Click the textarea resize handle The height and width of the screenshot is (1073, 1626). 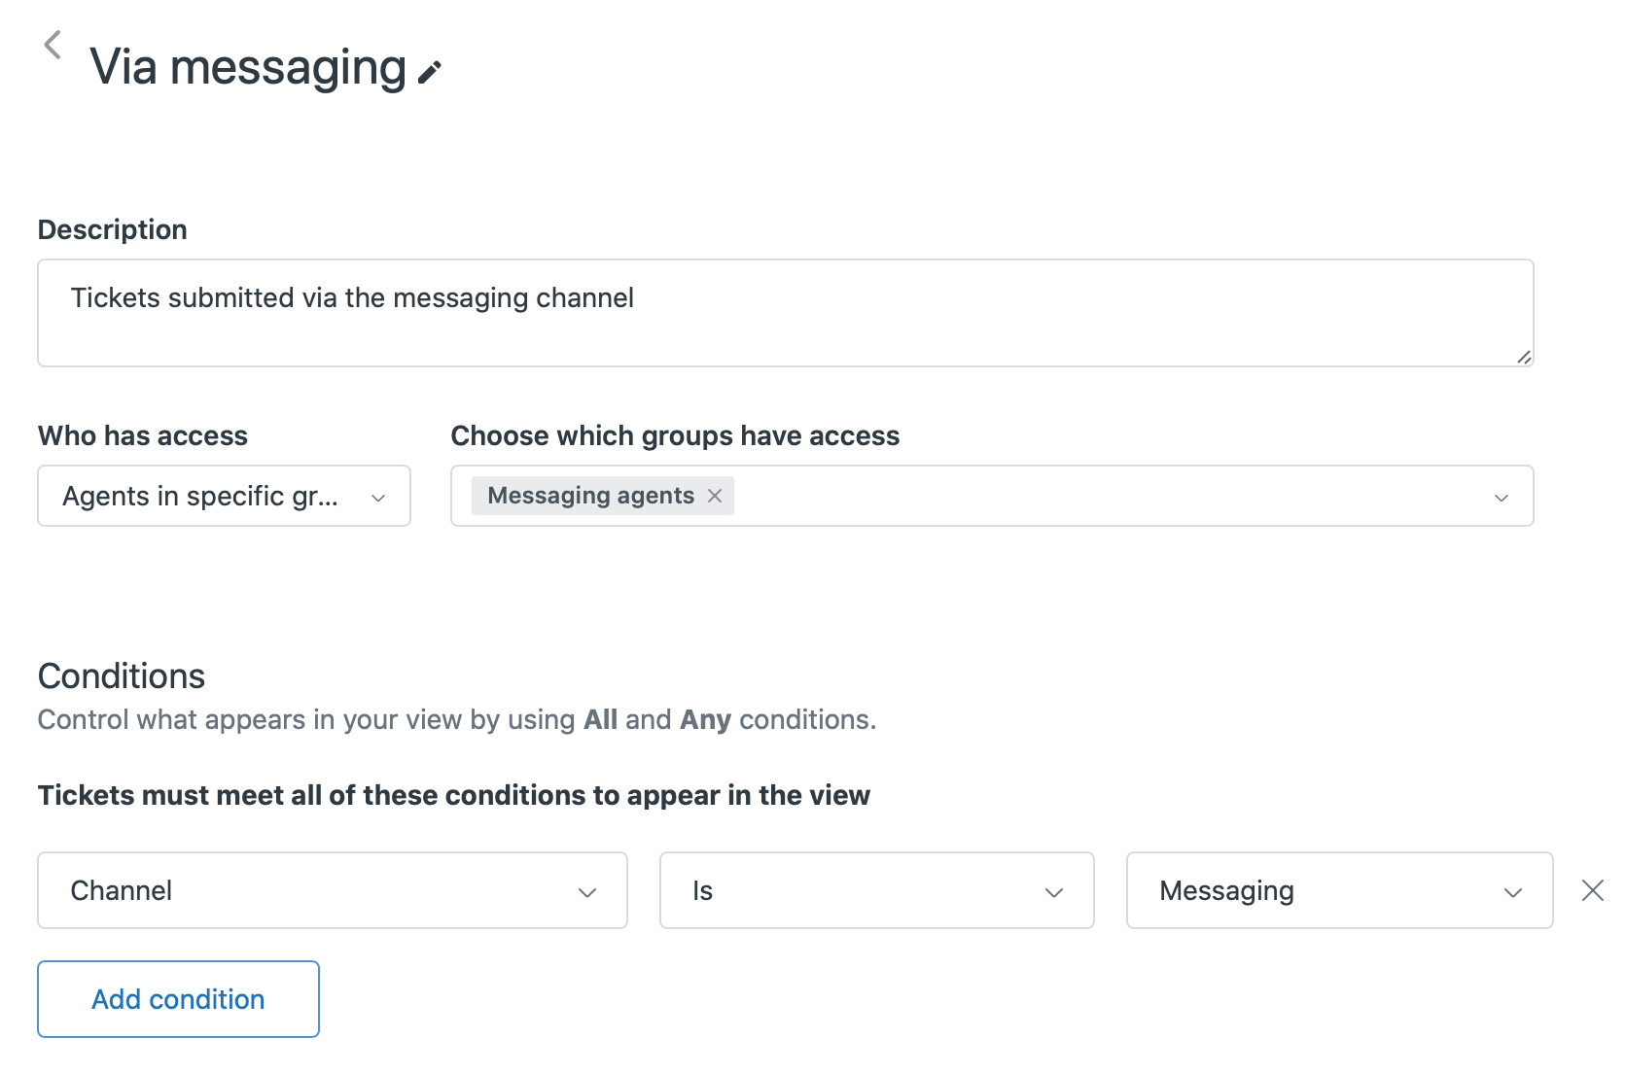click(x=1524, y=357)
